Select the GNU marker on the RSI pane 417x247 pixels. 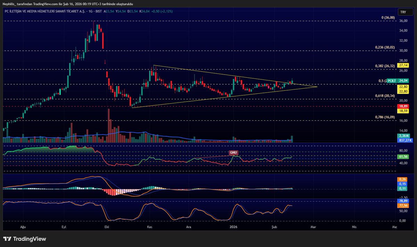coord(234,153)
